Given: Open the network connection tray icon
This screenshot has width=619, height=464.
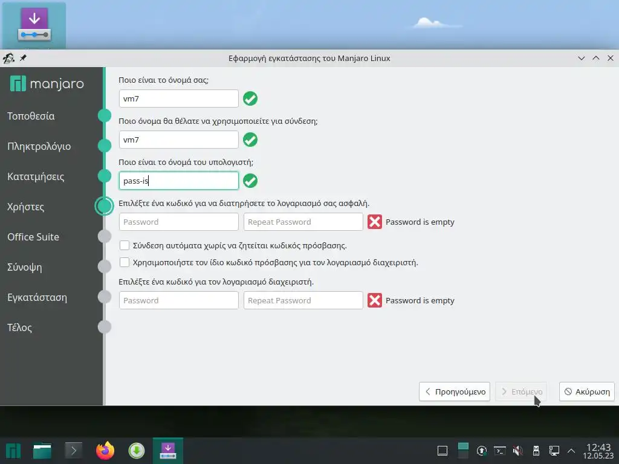Looking at the screenshot, I should coord(554,451).
